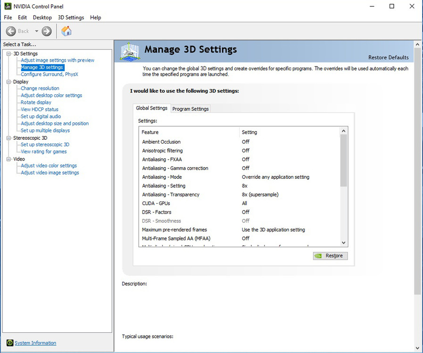
Task: Click main panel scroll up arrow
Action: (x=417, y=44)
